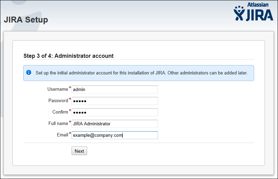Viewport: 278px width, 179px height.
Task: Click the Email label
Action: tap(62, 135)
